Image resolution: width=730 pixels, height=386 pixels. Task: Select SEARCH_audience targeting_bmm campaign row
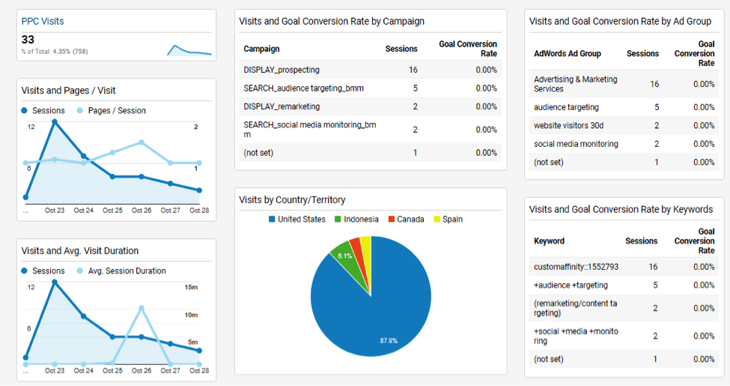[x=370, y=88]
